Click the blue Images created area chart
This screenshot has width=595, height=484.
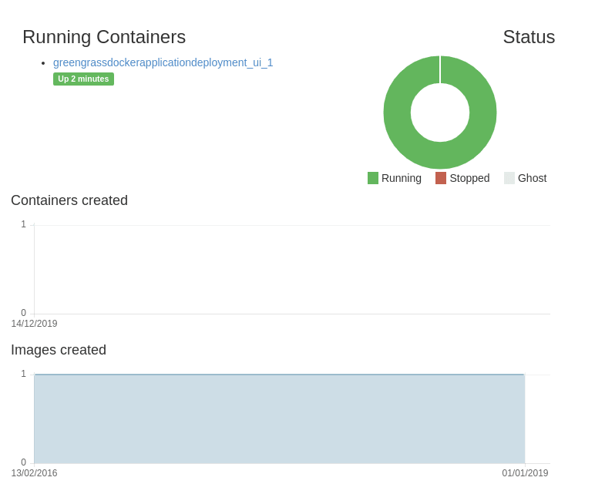[279, 418]
